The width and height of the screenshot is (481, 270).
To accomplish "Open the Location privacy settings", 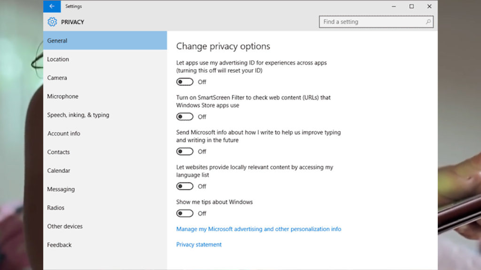I will coord(105,59).
